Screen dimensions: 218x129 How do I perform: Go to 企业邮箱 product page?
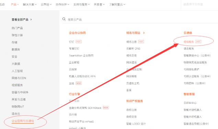tap(74, 63)
